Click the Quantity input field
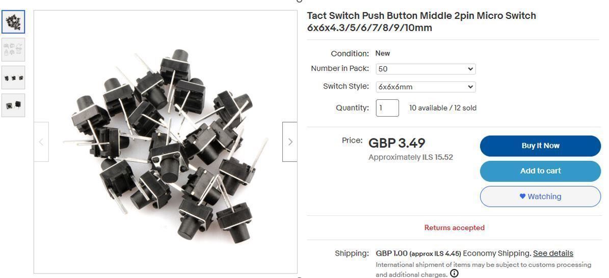Image resolution: width=609 pixels, height=278 pixels. pos(387,108)
